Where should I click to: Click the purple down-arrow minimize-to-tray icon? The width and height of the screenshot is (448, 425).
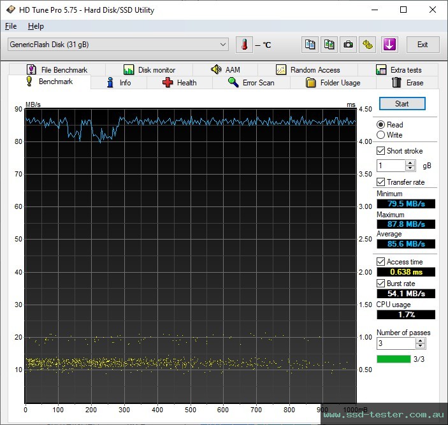(x=389, y=45)
